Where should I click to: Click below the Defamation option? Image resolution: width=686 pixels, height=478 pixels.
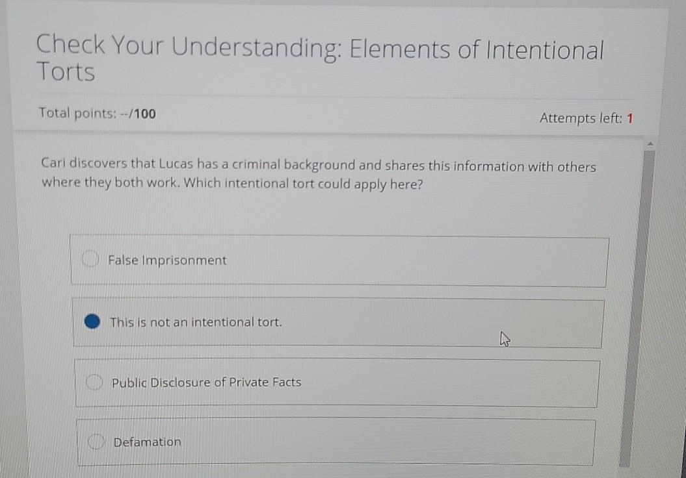[325, 473]
